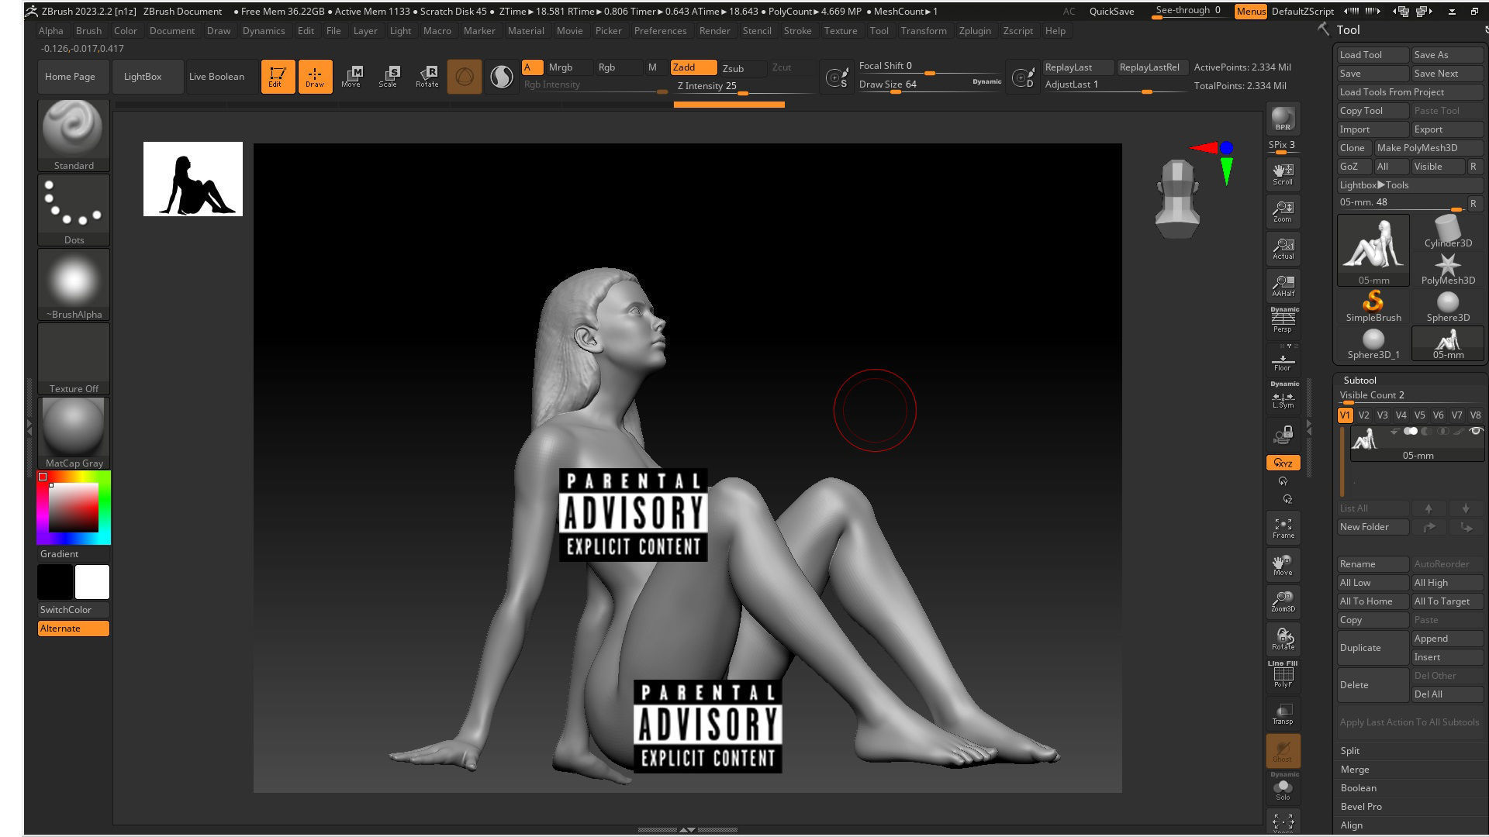Toggle subtool 05-mm visibility eye
The height and width of the screenshot is (837, 1489).
click(x=1475, y=431)
